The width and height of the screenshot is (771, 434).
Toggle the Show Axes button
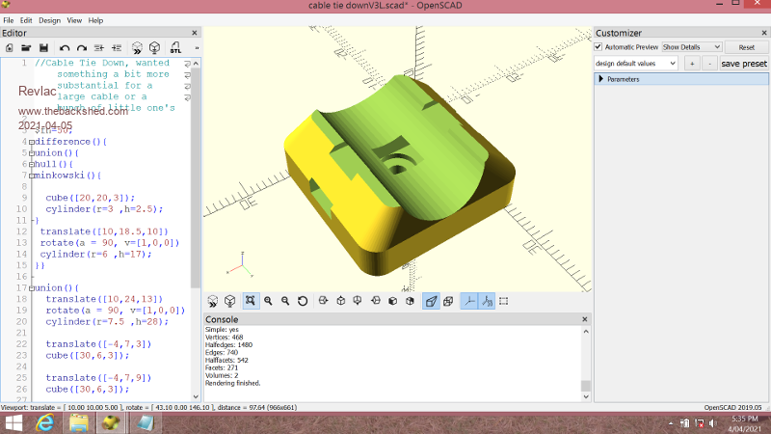[469, 301]
